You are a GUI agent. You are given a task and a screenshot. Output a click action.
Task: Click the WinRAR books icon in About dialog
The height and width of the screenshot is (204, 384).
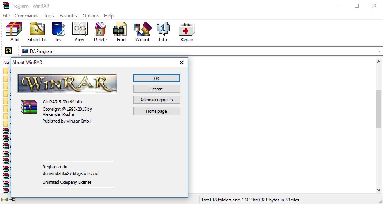click(x=29, y=107)
